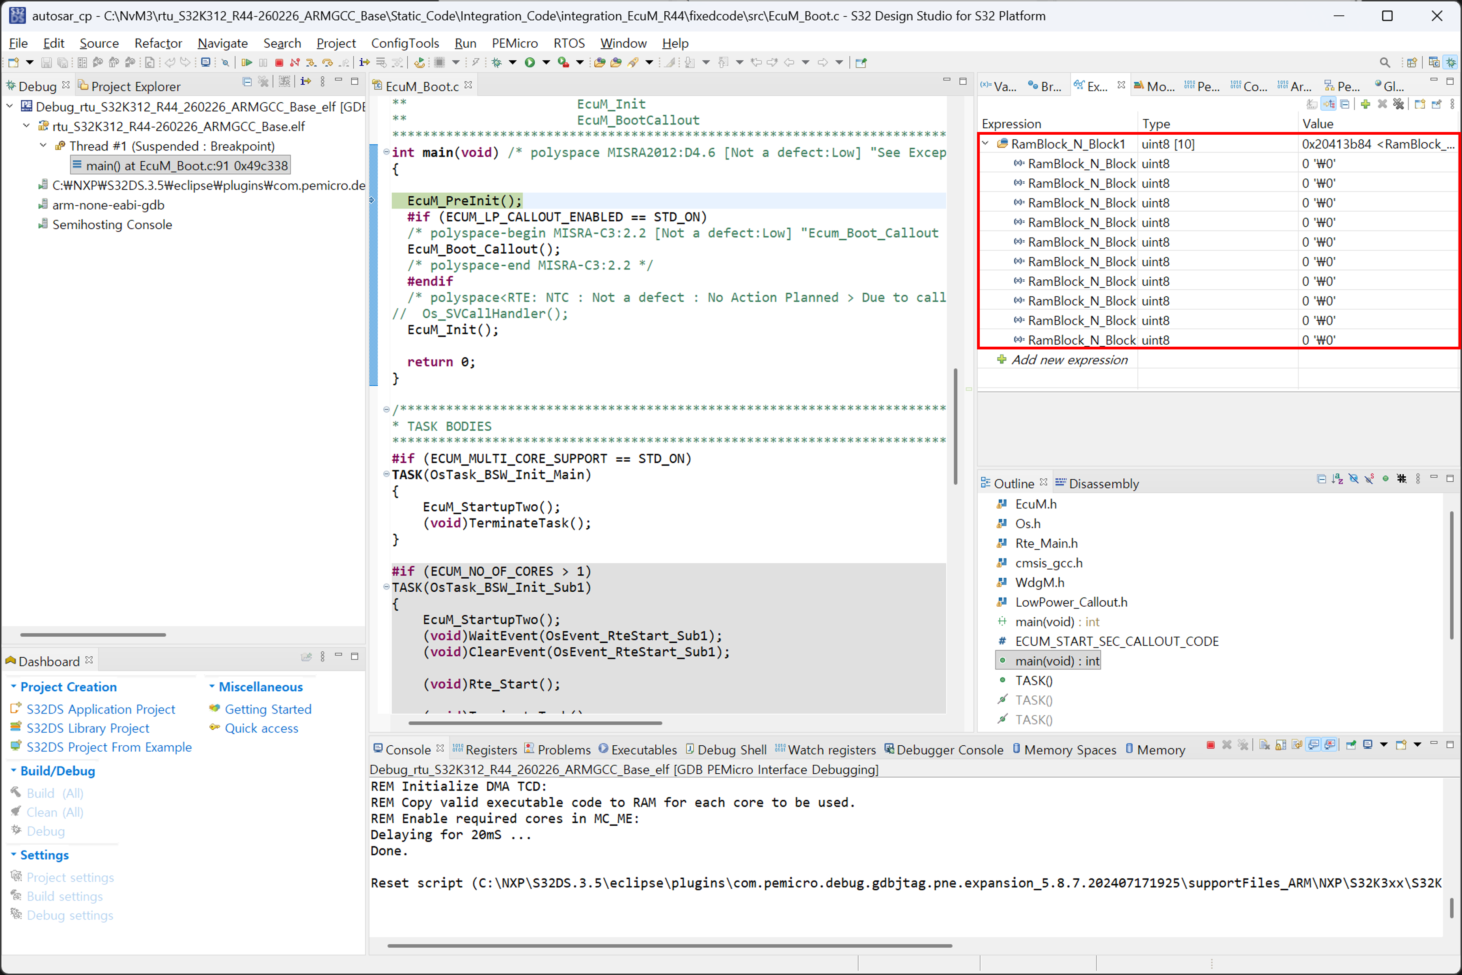Open the ConfigTools menu
Viewport: 1462px width, 975px height.
click(x=405, y=43)
